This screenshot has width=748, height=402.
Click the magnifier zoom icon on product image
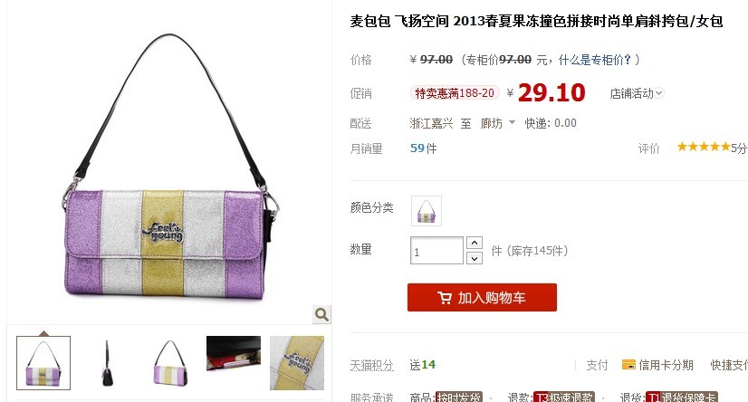point(321,314)
